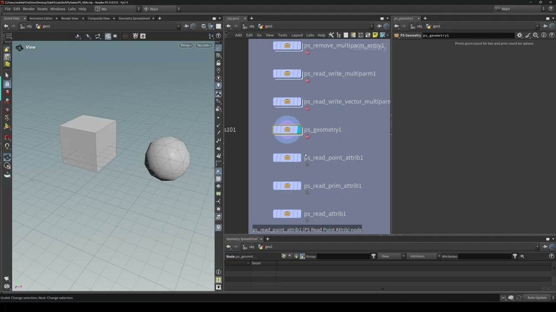
Task: Toggle the display flag on ps_geometry1 node
Action: pos(299,130)
